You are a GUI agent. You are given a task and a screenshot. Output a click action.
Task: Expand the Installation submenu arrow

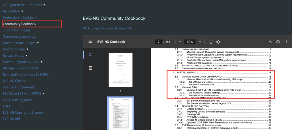(x=22, y=11)
